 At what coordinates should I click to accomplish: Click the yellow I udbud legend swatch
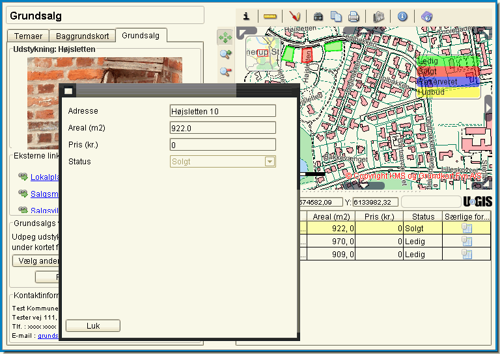(448, 92)
